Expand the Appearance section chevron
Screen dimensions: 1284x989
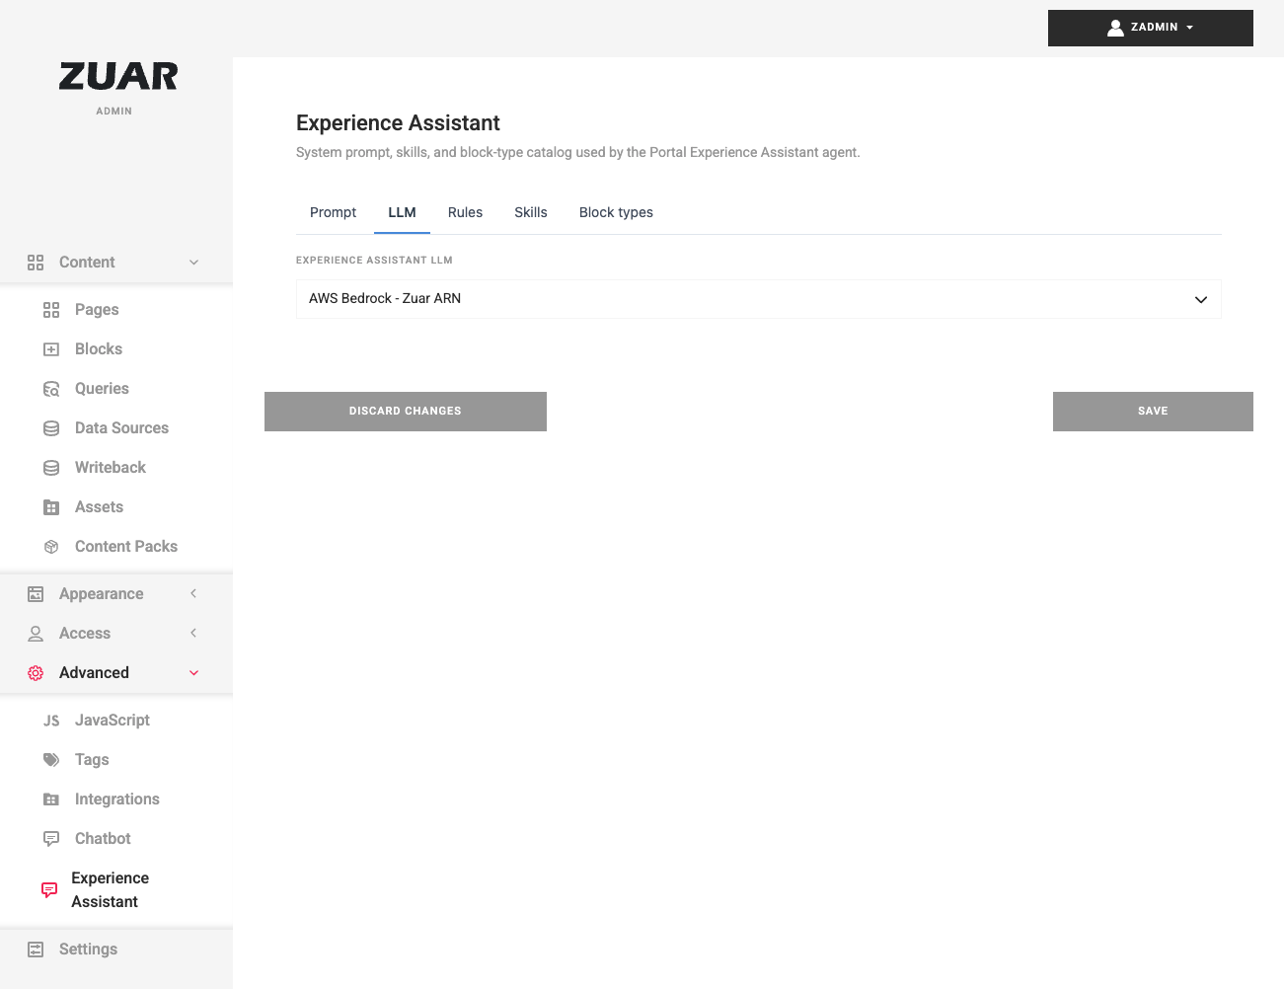tap(193, 593)
